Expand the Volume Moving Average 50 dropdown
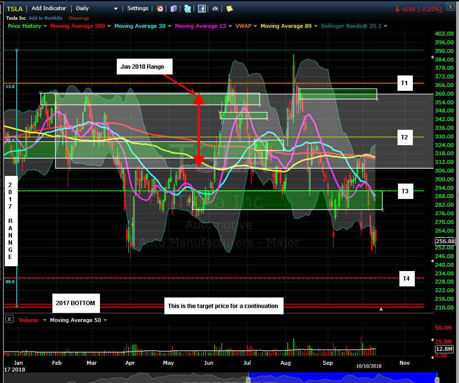The height and width of the screenshot is (383, 459). [x=104, y=320]
